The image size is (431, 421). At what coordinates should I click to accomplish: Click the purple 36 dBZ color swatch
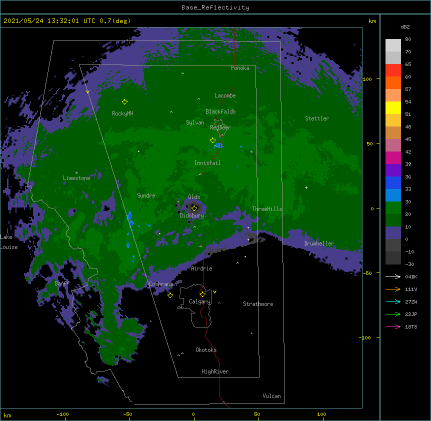(393, 170)
